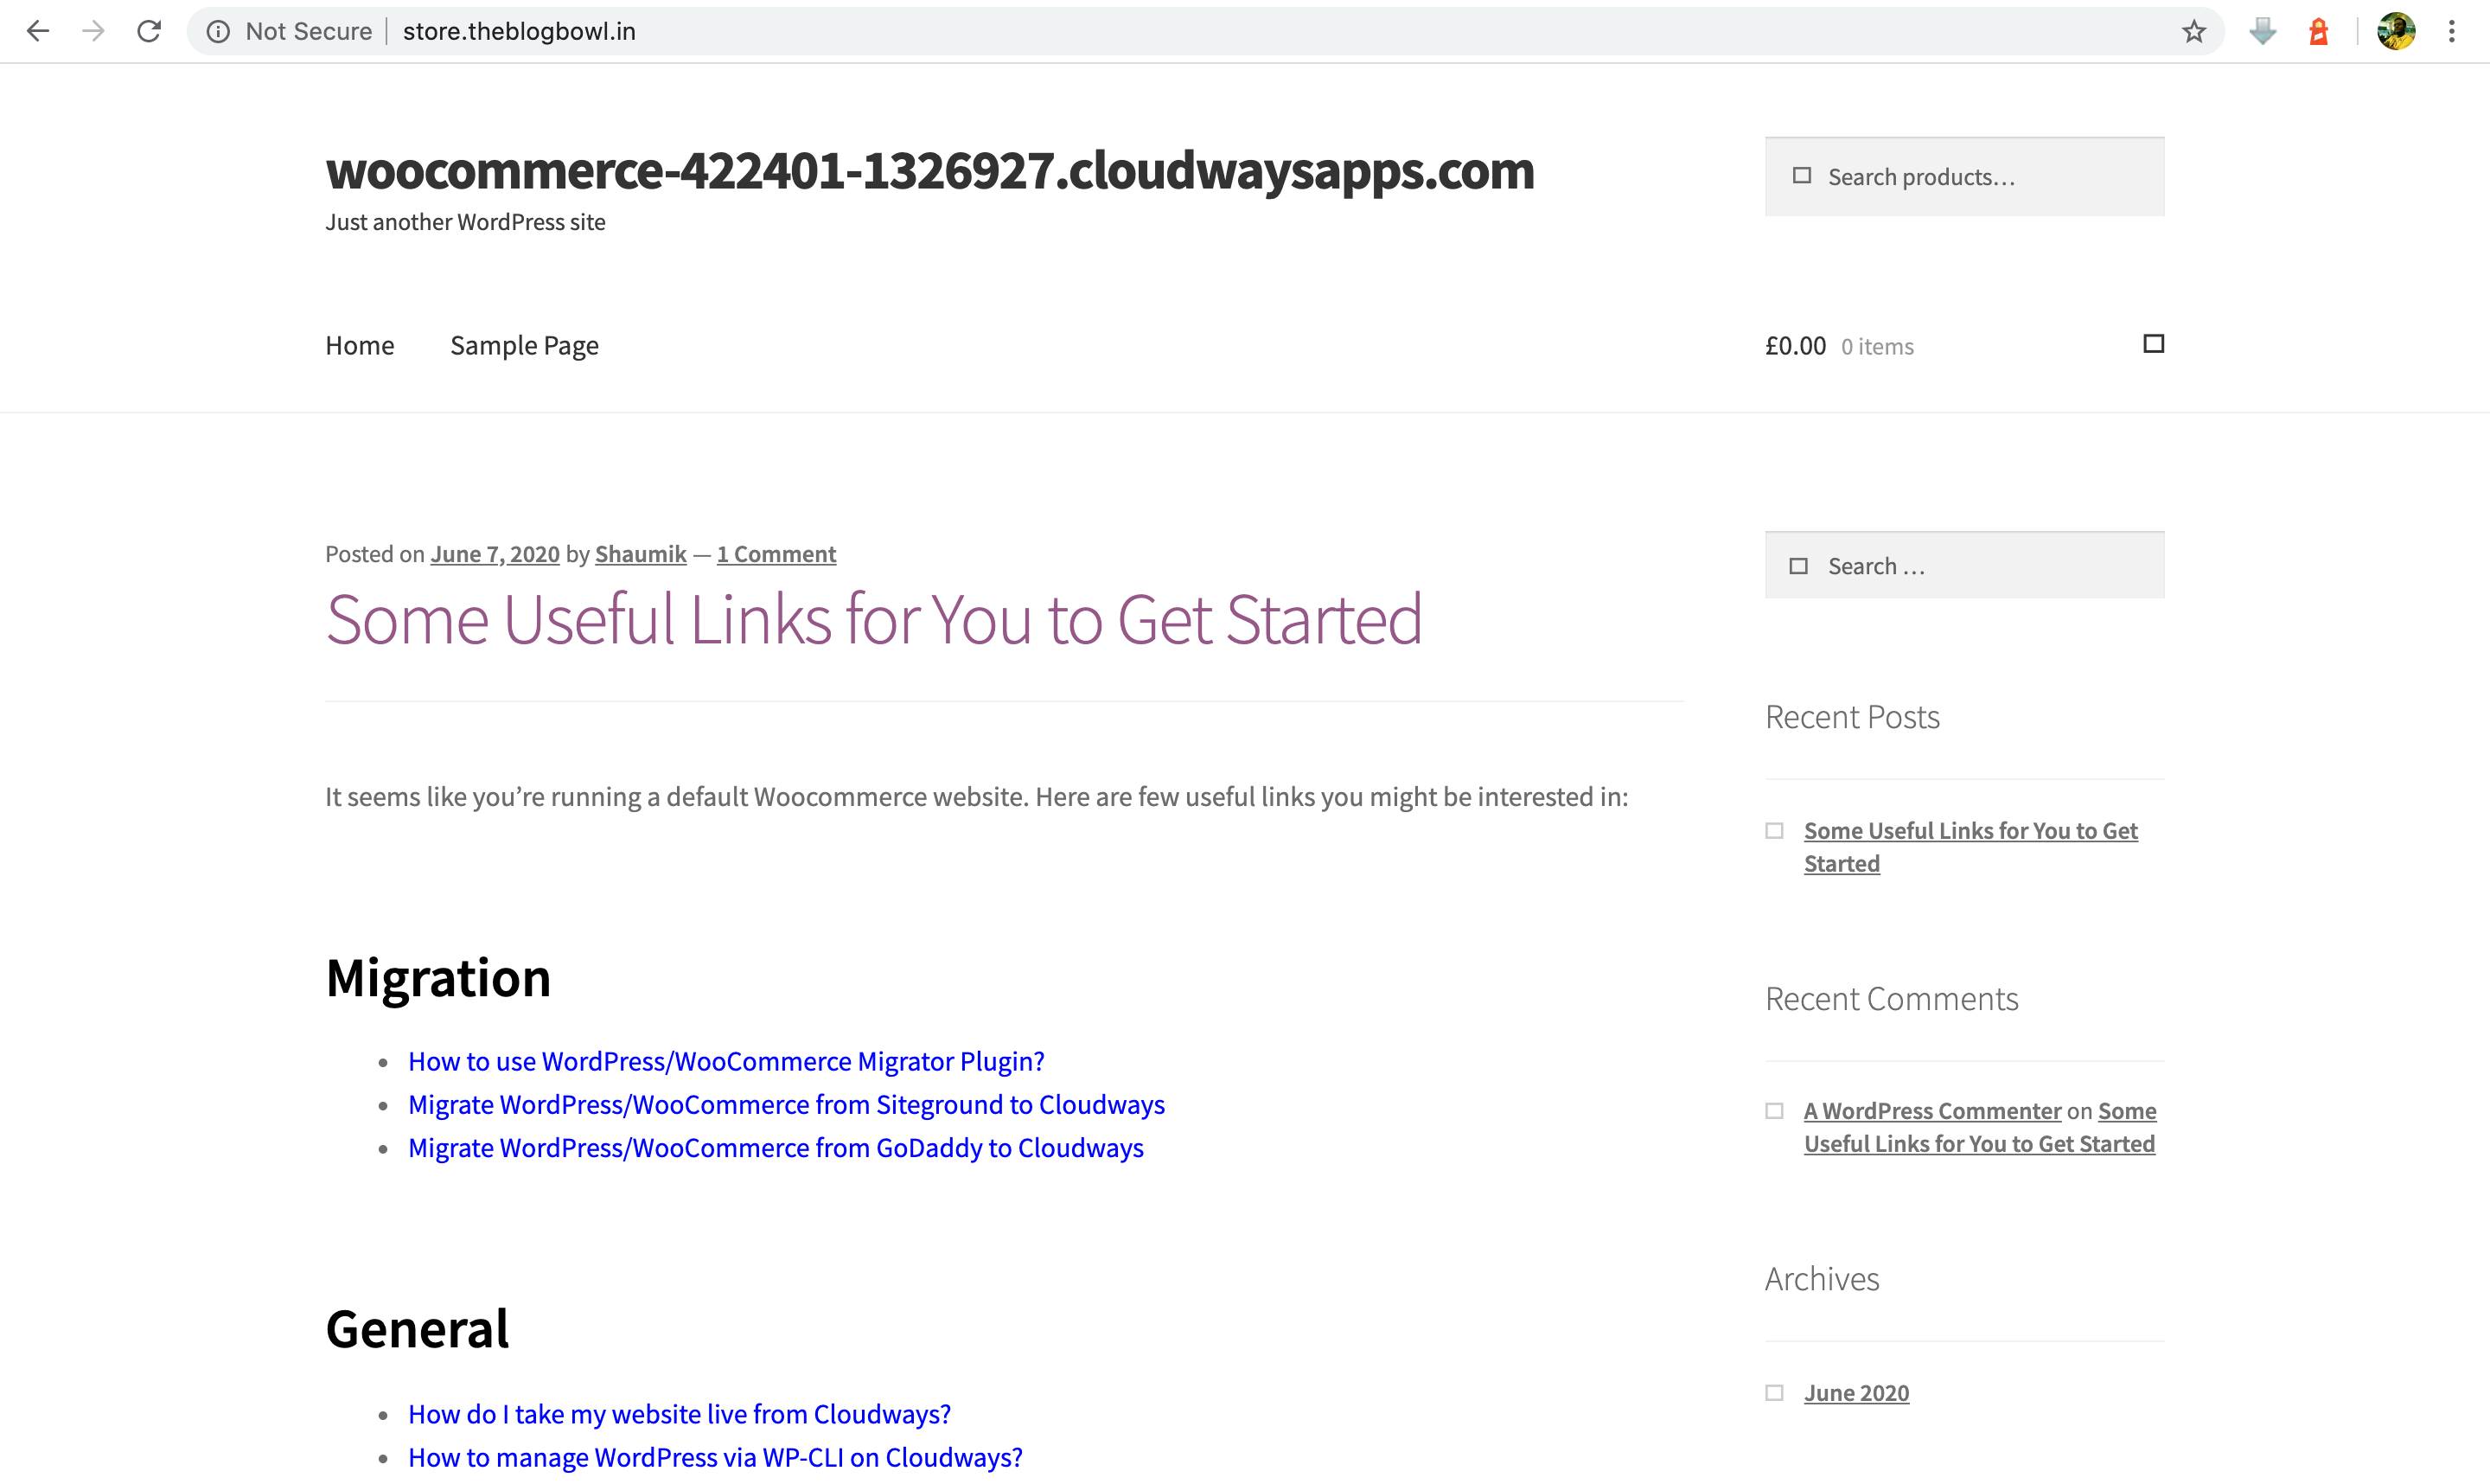Open Chrome three-dot menu
Image resolution: width=2490 pixels, height=1484 pixels.
[2451, 31]
